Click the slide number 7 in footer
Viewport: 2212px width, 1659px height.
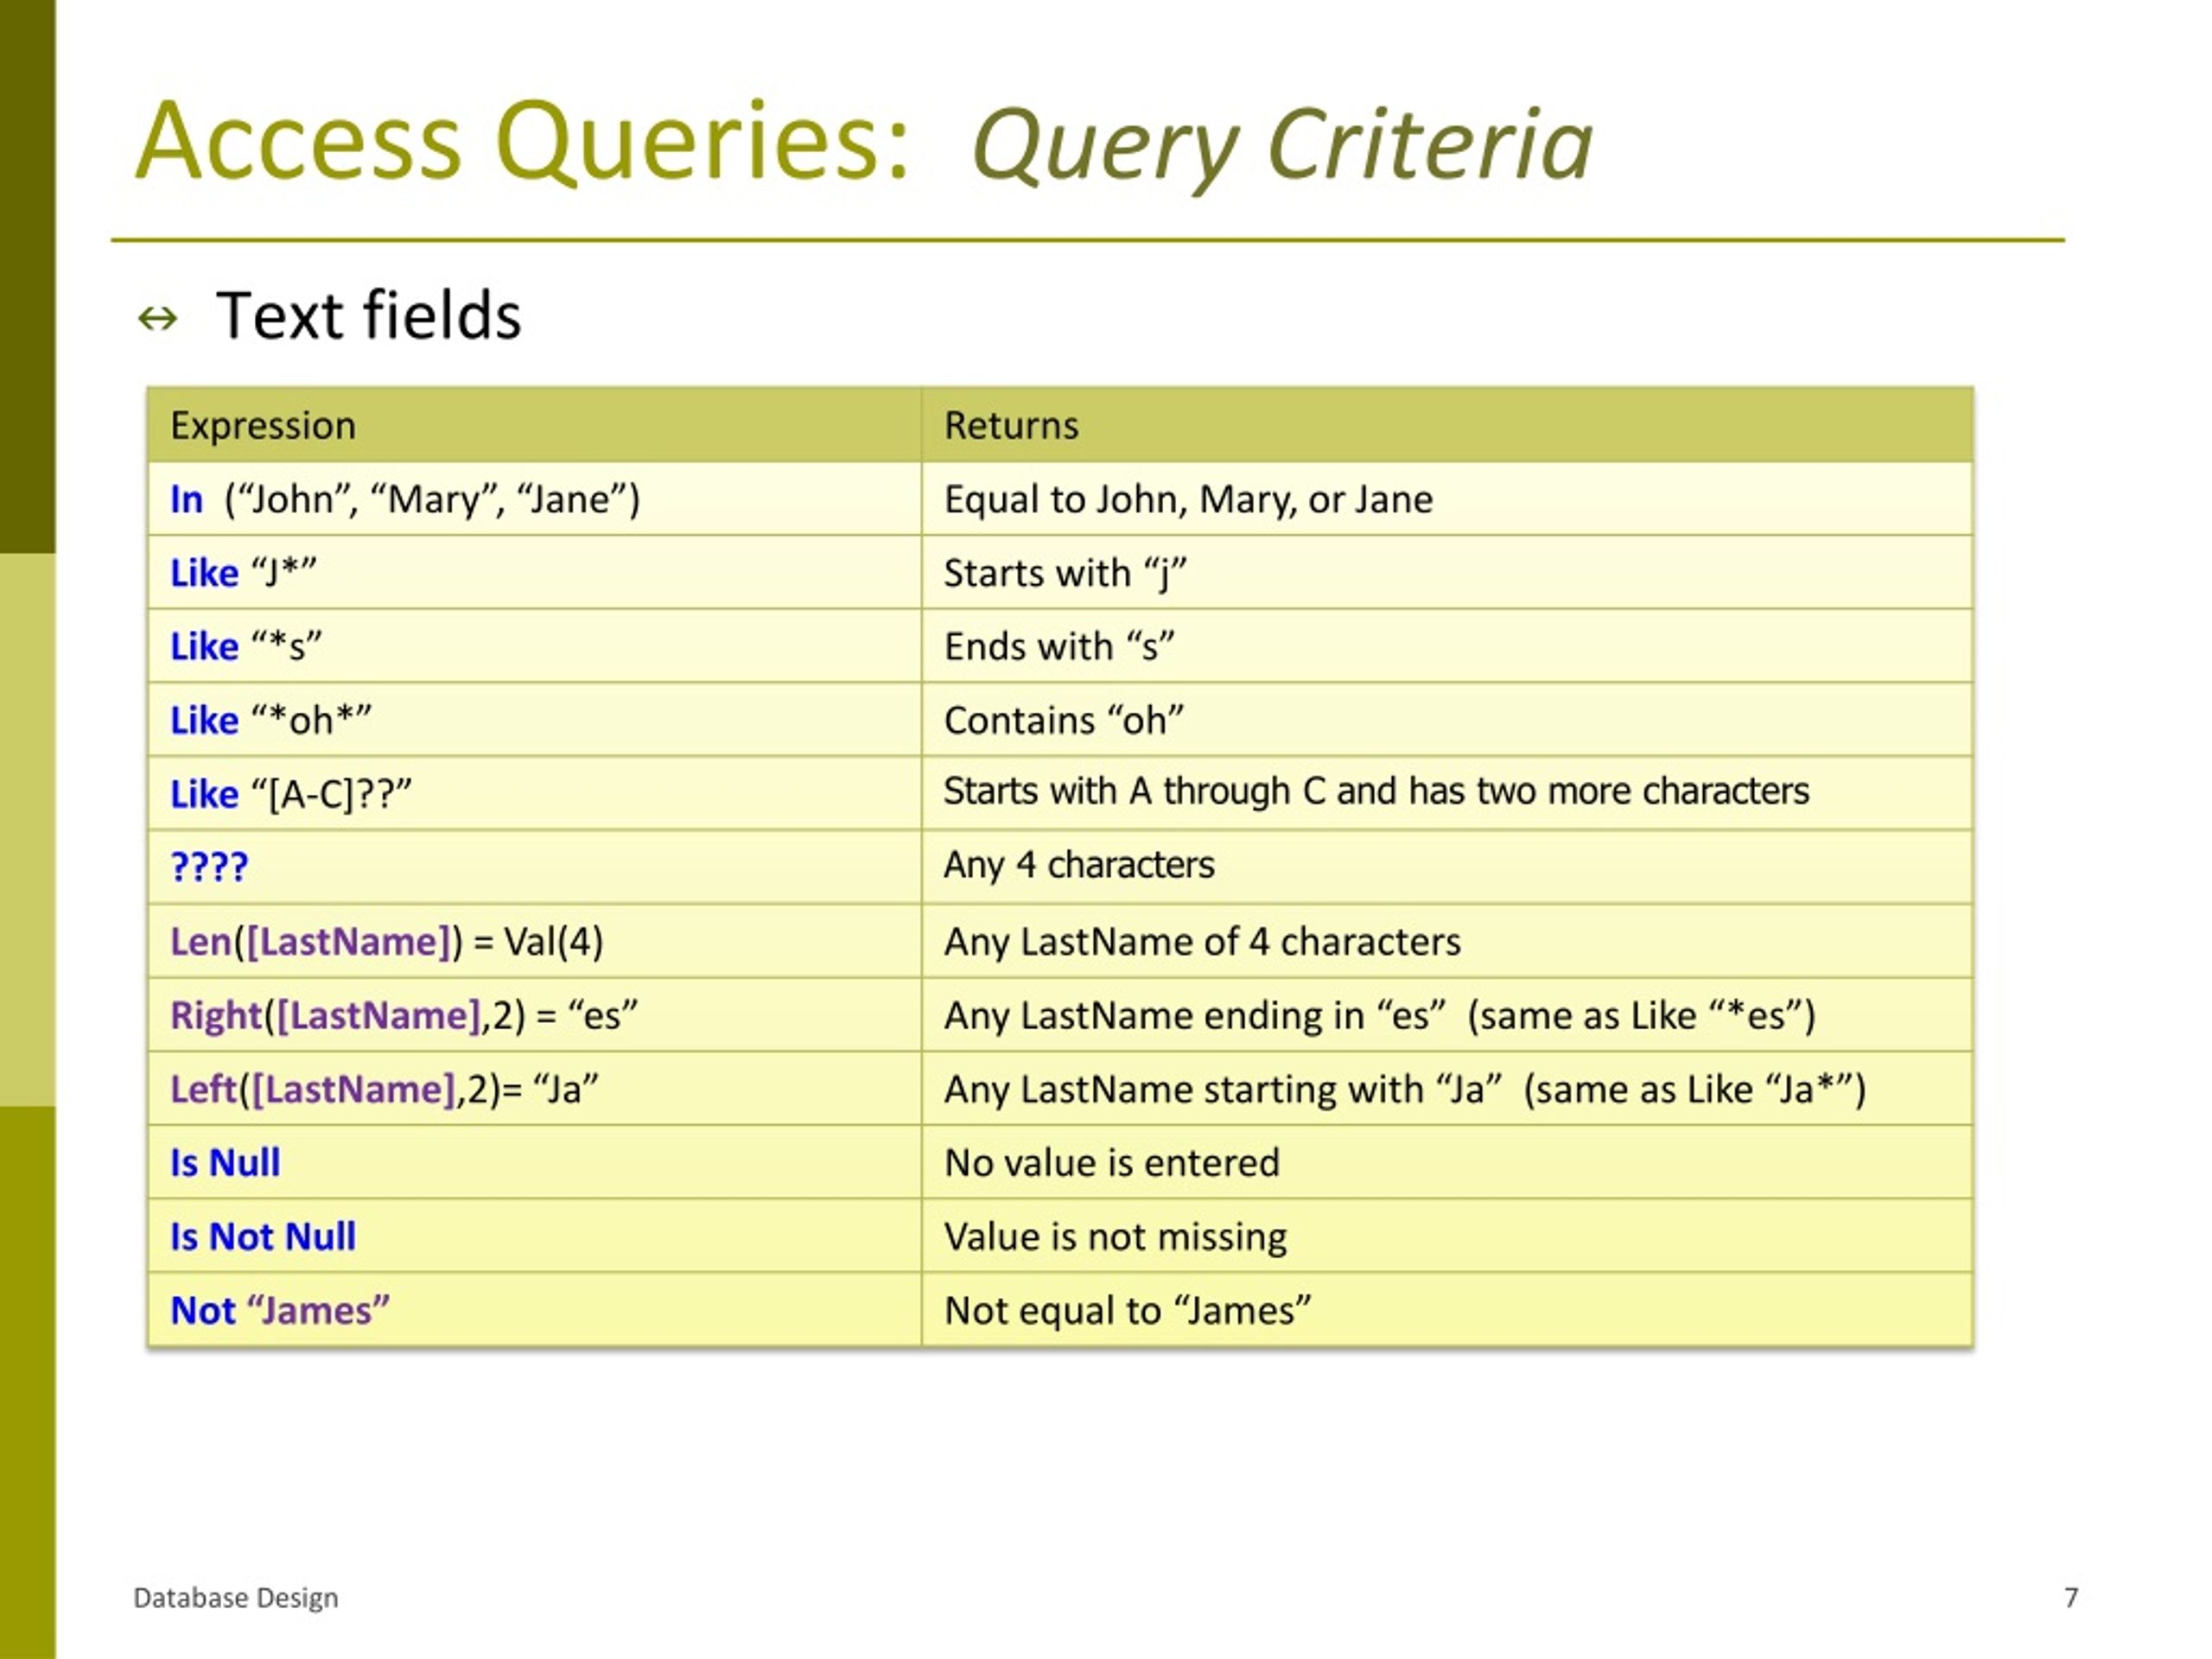2071,1597
